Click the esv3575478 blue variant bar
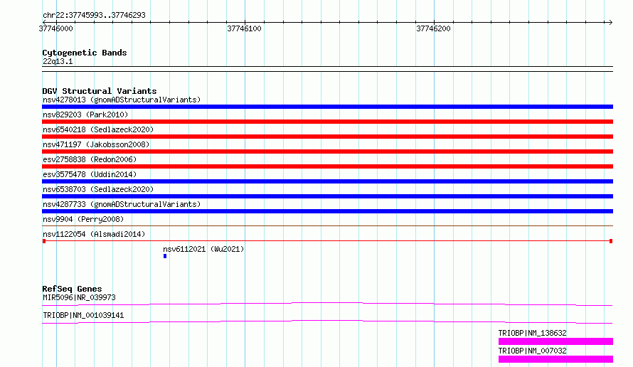633x367 pixels. [x=327, y=181]
